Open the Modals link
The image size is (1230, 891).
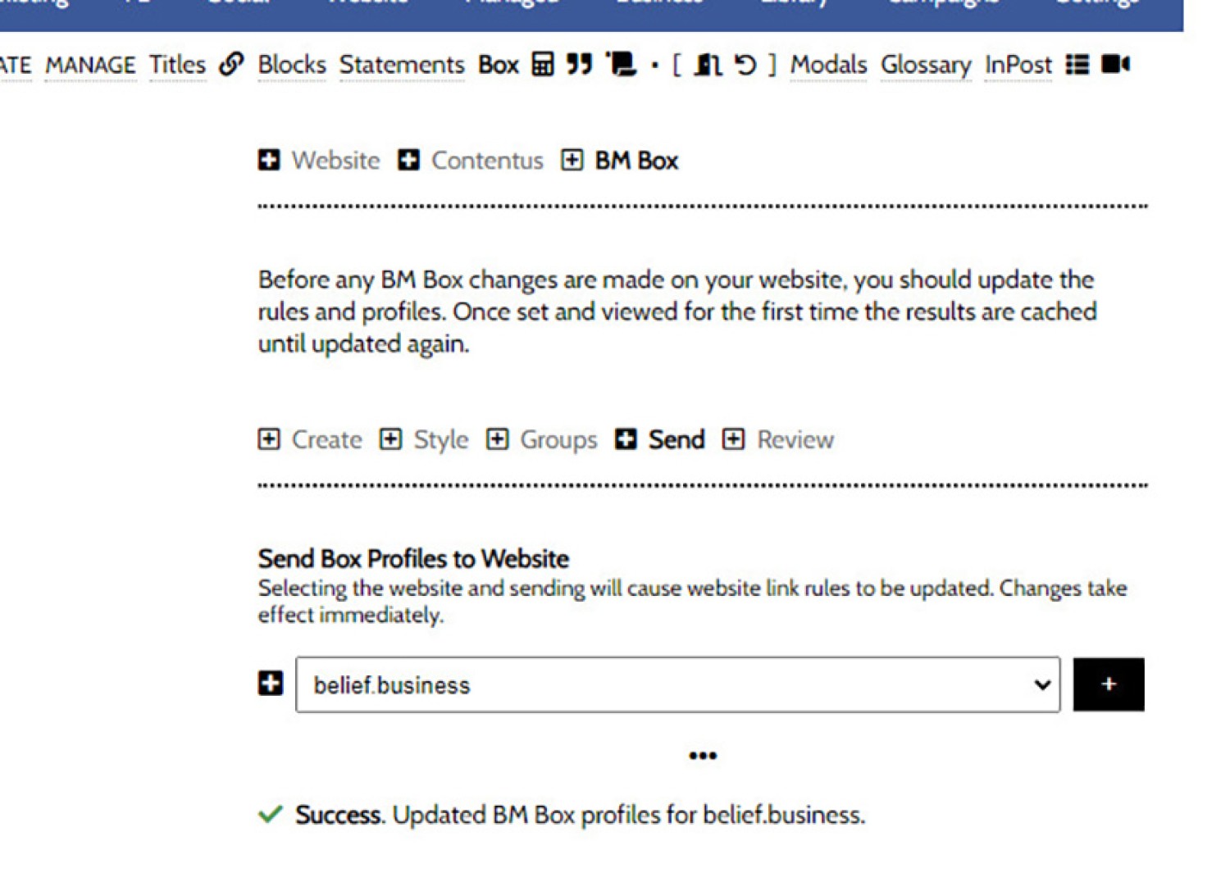(x=828, y=65)
